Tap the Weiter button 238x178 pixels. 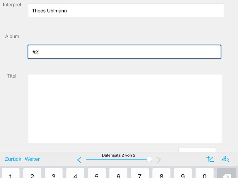tap(32, 159)
